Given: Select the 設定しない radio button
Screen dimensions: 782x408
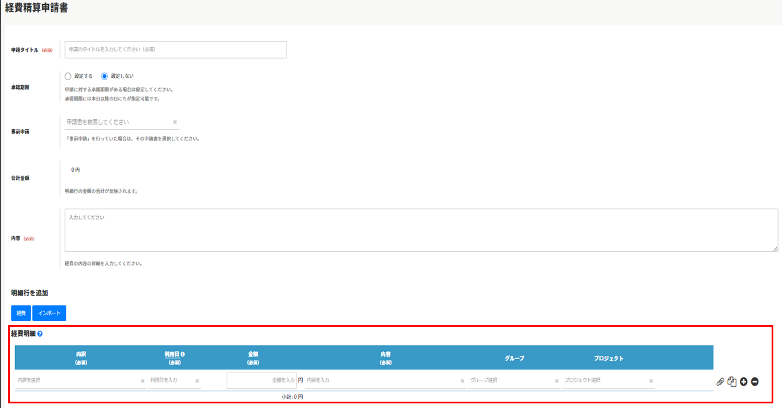Looking at the screenshot, I should [104, 76].
